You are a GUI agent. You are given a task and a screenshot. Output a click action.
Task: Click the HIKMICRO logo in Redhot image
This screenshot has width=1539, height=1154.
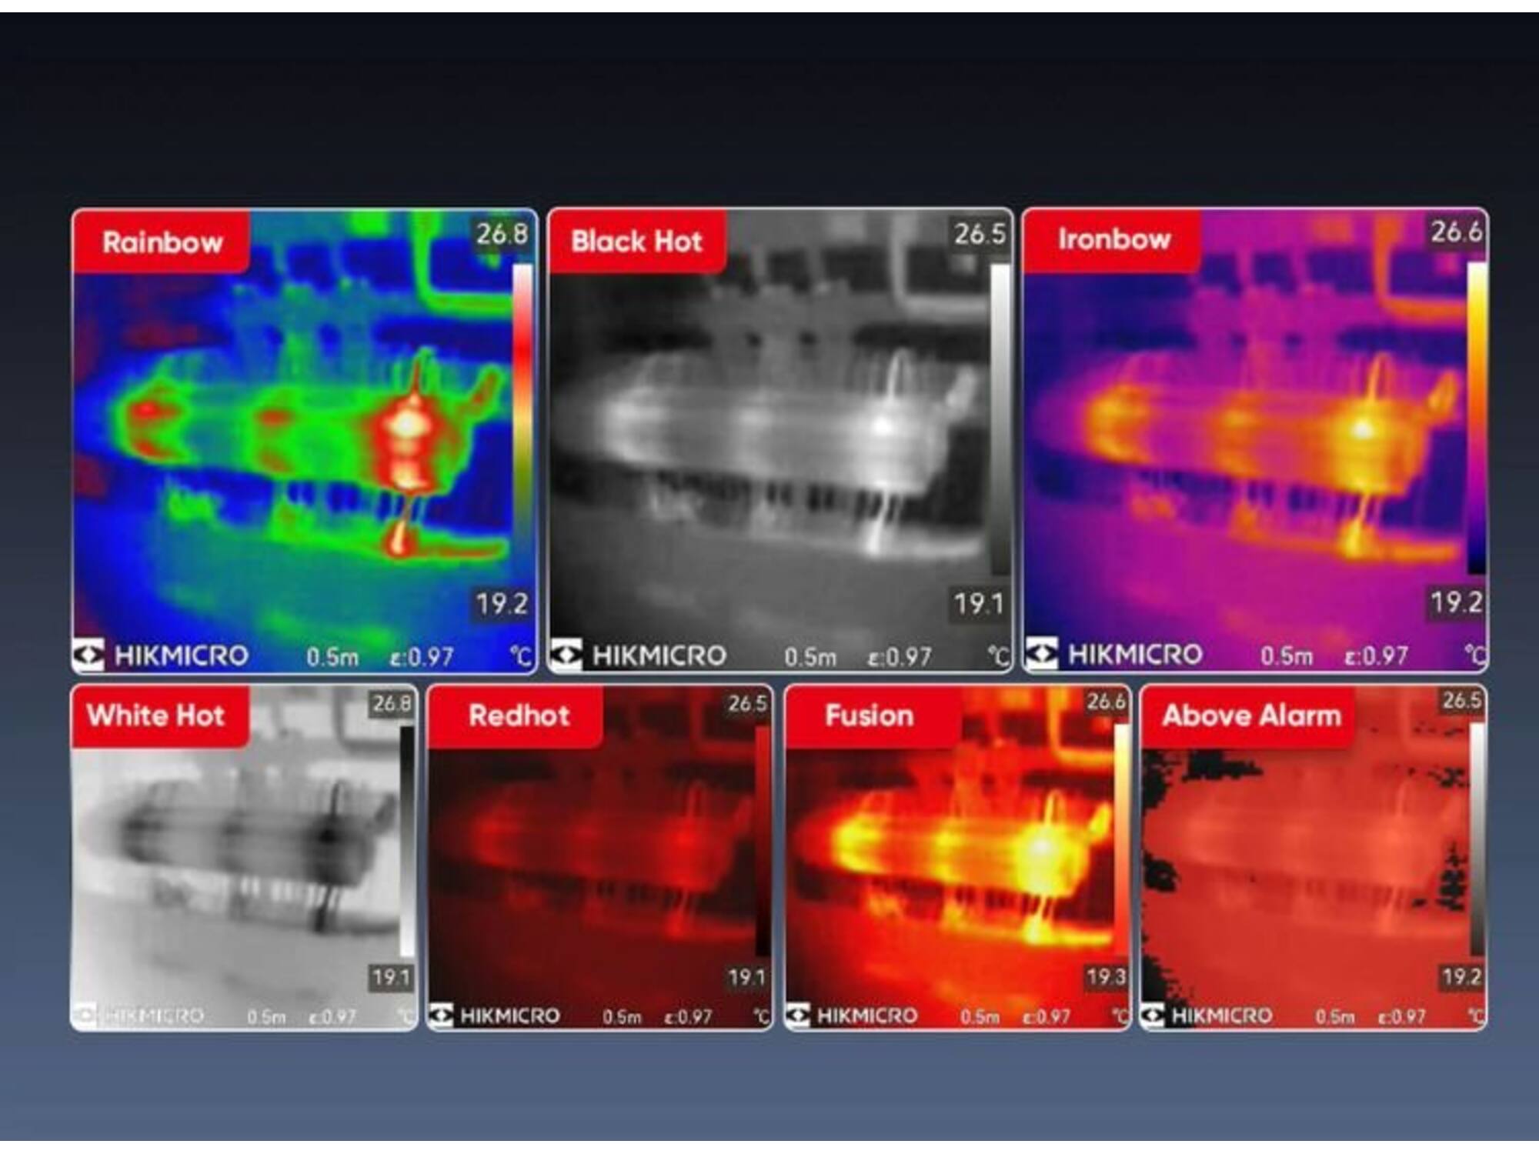[x=495, y=1016]
